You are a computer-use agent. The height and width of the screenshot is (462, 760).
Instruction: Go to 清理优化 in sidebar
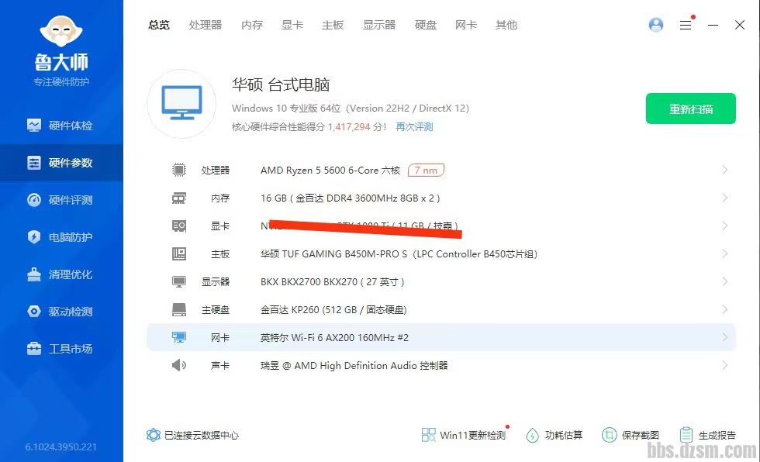coord(62,274)
